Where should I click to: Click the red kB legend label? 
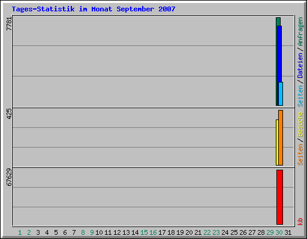click(300, 222)
